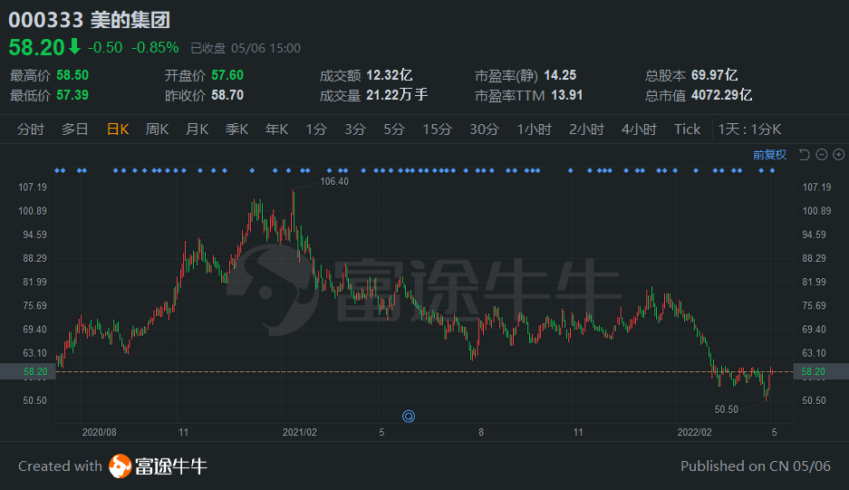Click the 市盈率TTM 13.91 value

(x=567, y=95)
